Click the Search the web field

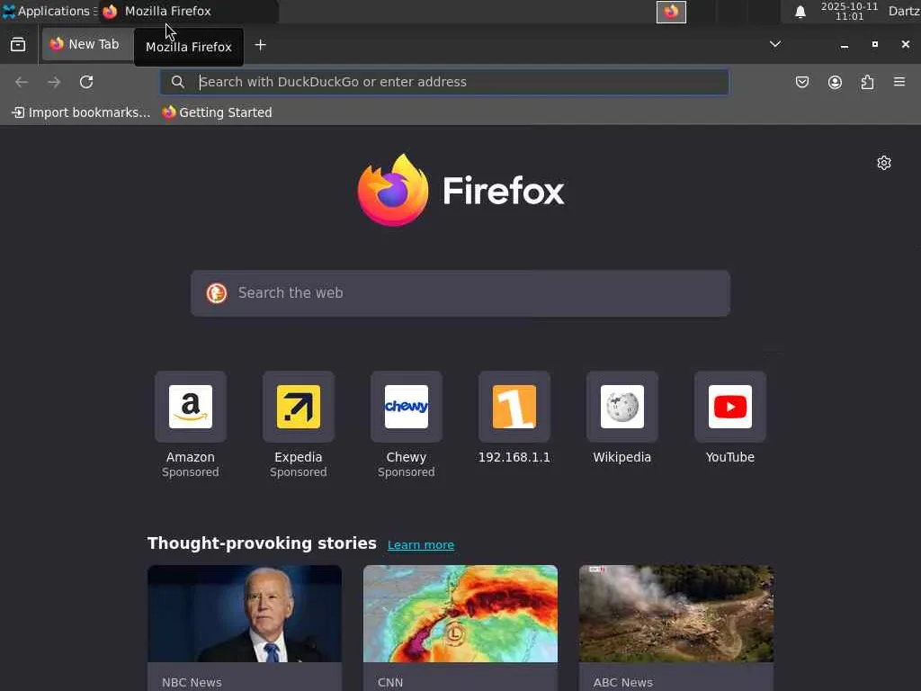(460, 293)
